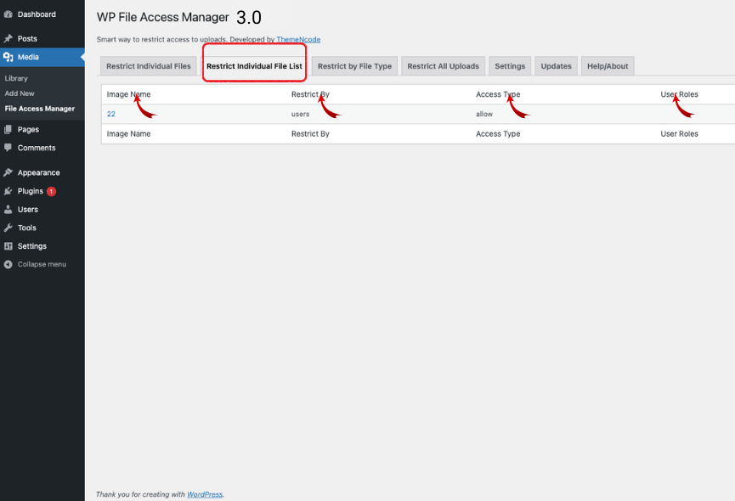Switch to Restrict Individual Files tab
Viewport: 735px width, 501px height.
(x=149, y=66)
